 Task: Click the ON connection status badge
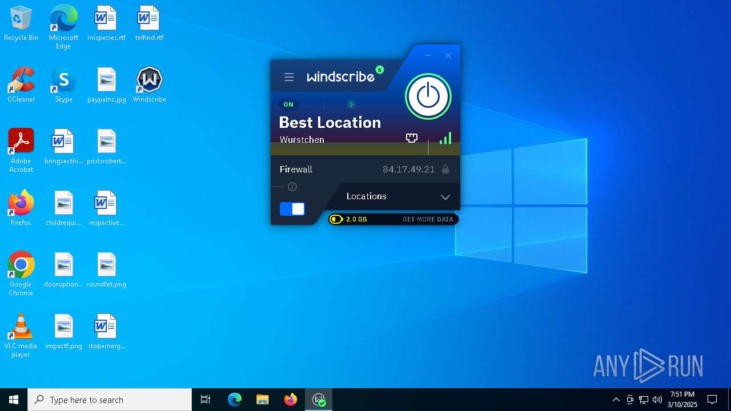point(288,104)
